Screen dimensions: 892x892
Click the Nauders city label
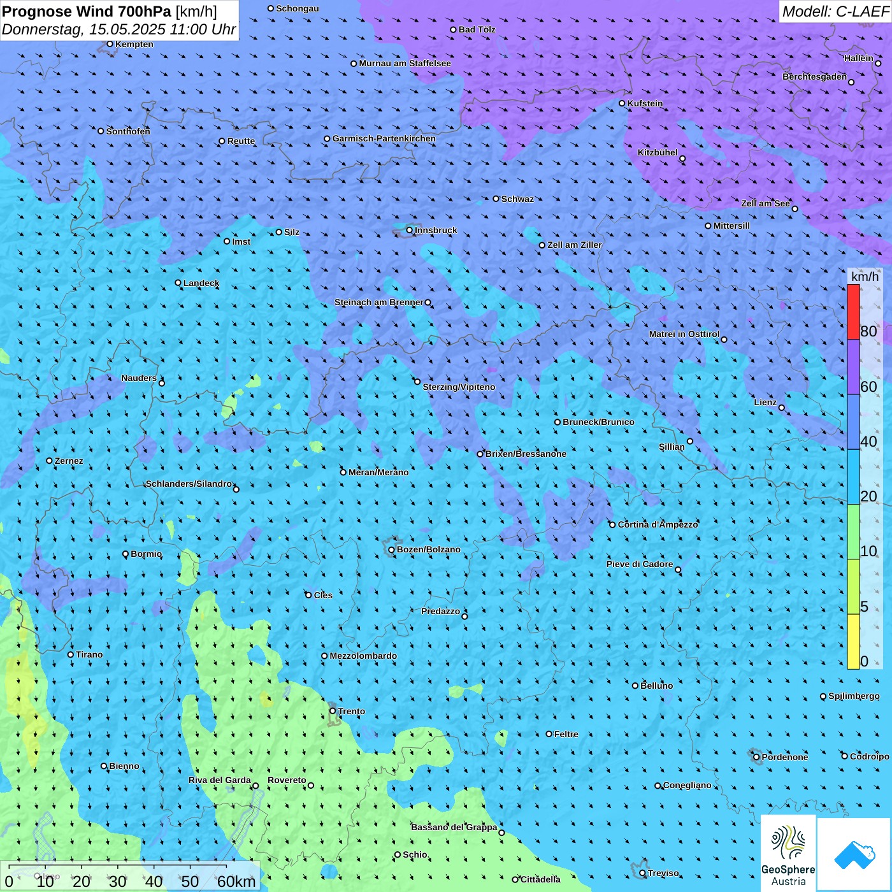138,378
